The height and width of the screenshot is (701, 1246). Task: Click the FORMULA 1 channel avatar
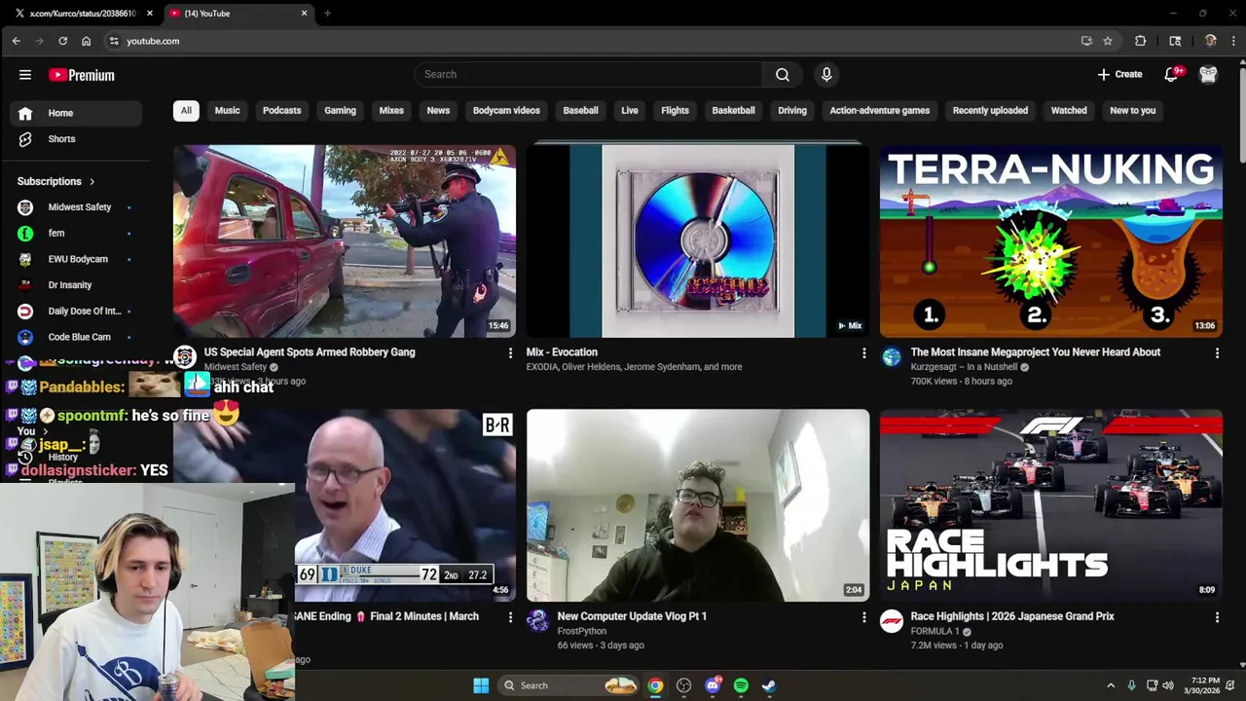coord(892,621)
